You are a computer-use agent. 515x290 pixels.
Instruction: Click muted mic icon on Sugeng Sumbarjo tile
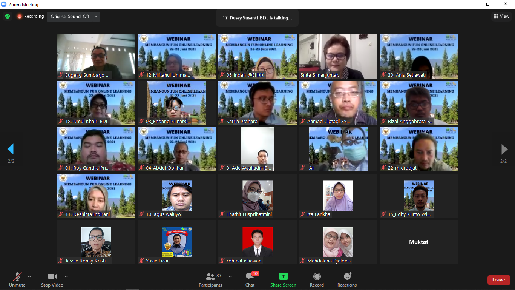pyautogui.click(x=61, y=75)
